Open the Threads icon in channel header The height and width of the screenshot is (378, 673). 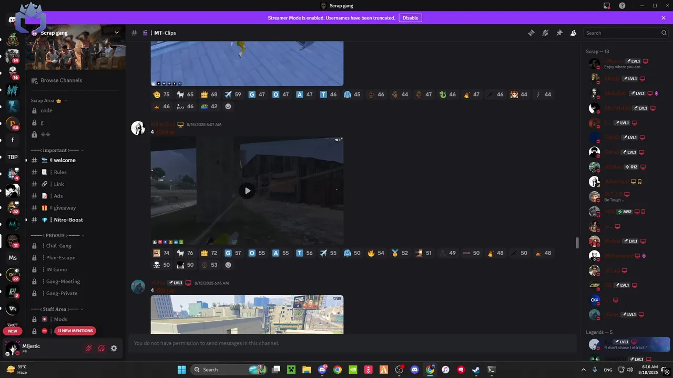pyautogui.click(x=531, y=33)
